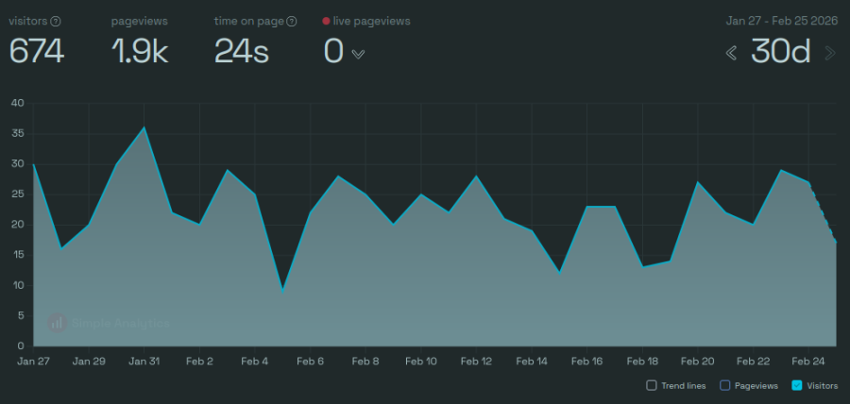Image resolution: width=850 pixels, height=404 pixels.
Task: Click the Jan 29 x-axis label
Action: tap(89, 362)
